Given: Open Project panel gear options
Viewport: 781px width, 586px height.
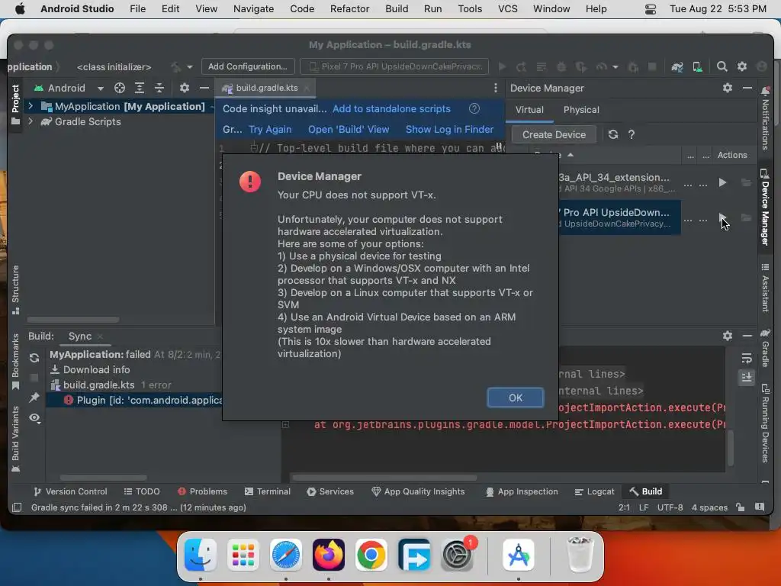Looking at the screenshot, I should 185,88.
